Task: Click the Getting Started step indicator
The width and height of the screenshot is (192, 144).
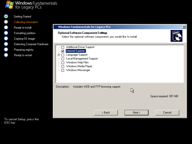Action: 6,16
